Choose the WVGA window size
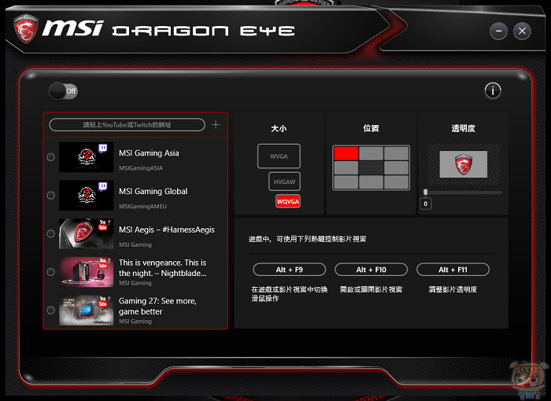Screen dimensions: 551x401 point(279,156)
